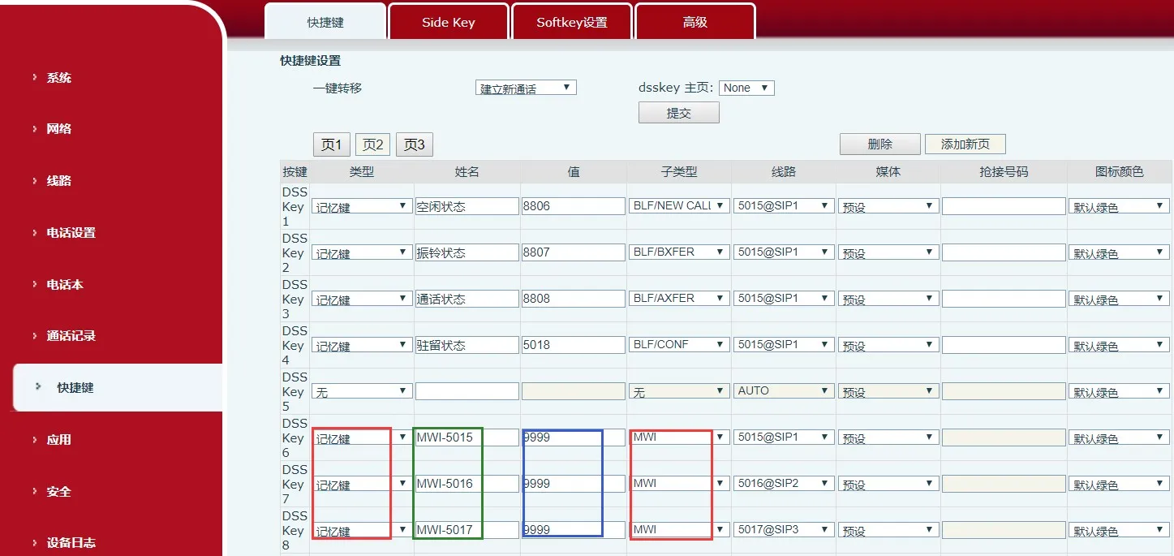1174x556 pixels.
Task: Click the 提交 submit button
Action: tap(678, 113)
